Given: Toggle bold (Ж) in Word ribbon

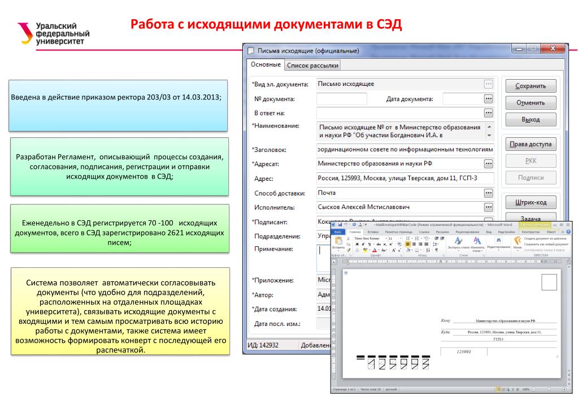Looking at the screenshot, I should (357, 244).
